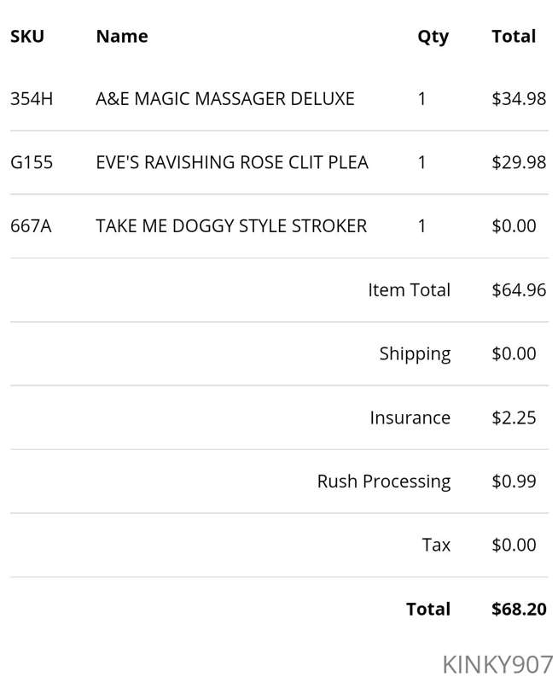The width and height of the screenshot is (558, 683).
Task: Click the Name column header
Action: point(122,36)
